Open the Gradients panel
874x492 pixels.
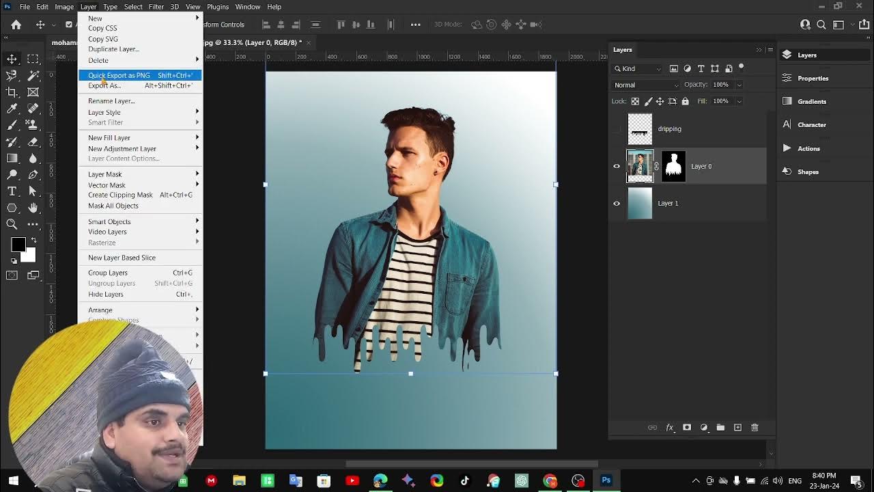[812, 102]
